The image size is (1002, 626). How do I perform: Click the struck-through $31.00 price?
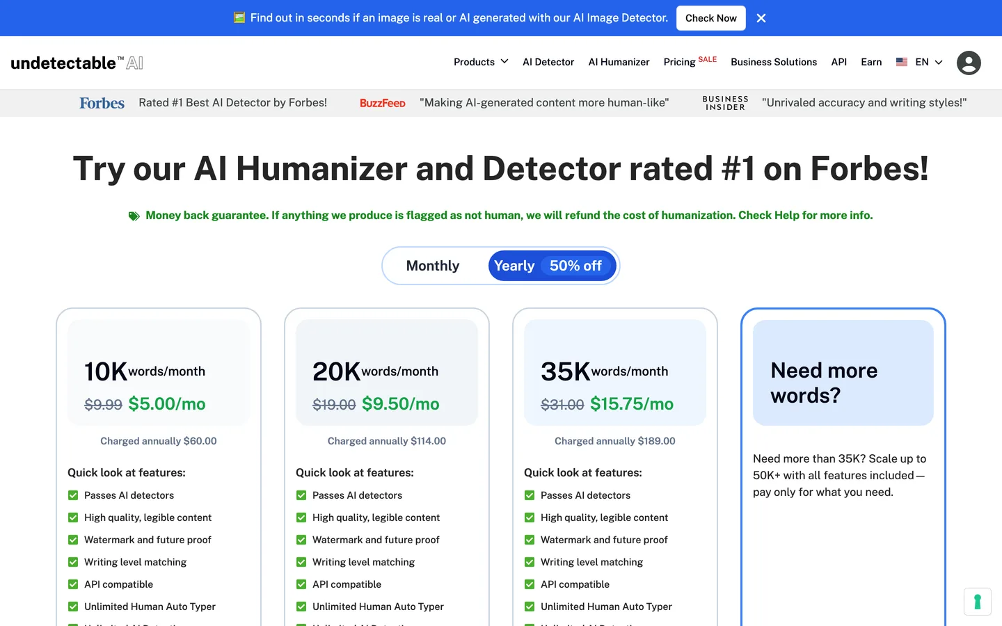click(562, 405)
